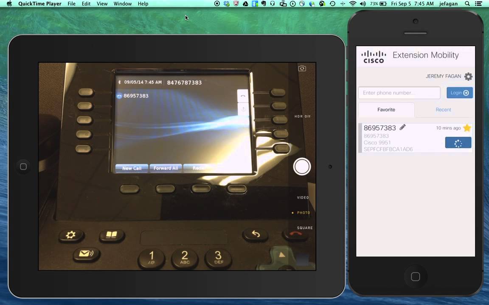Open Extension Mobility settings gear
Viewport: 489px width, 305px height.
tap(468, 76)
